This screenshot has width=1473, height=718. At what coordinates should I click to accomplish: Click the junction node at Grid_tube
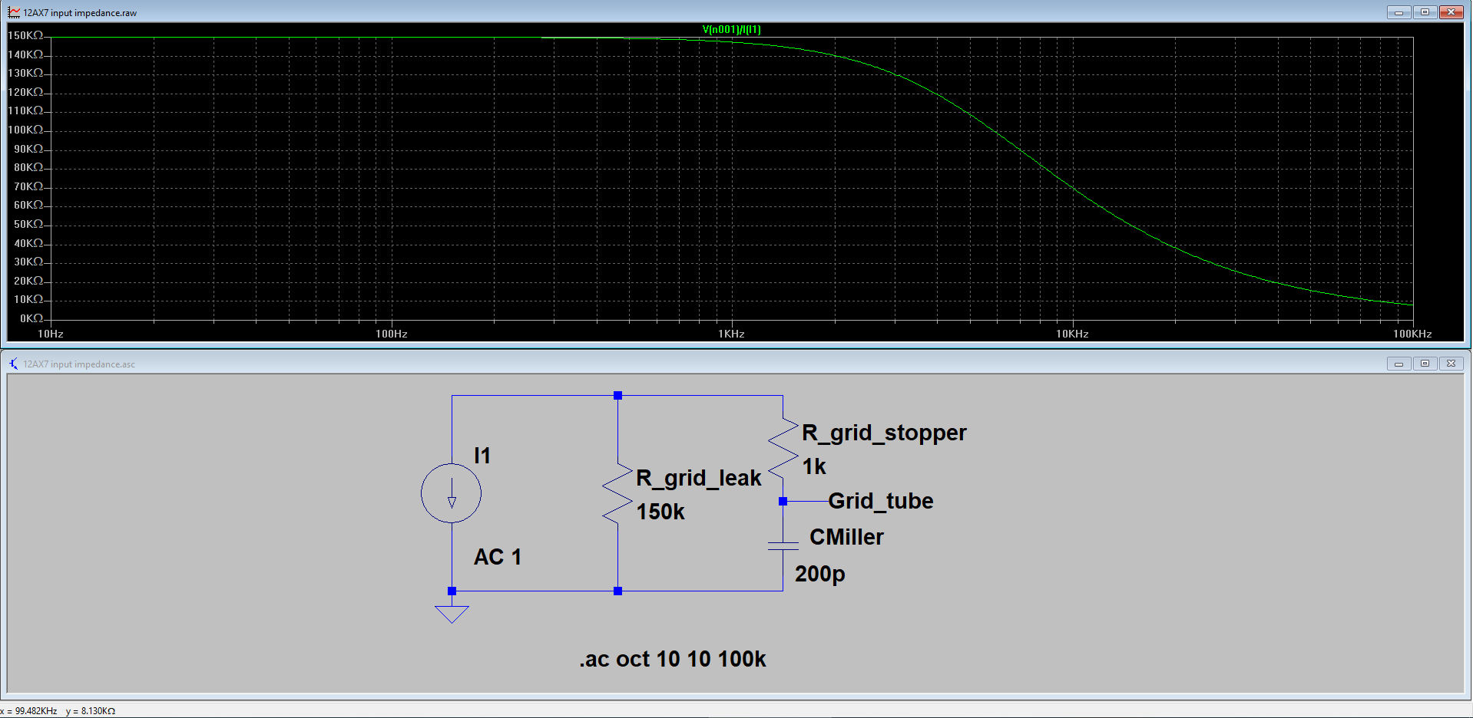pyautogui.click(x=783, y=501)
